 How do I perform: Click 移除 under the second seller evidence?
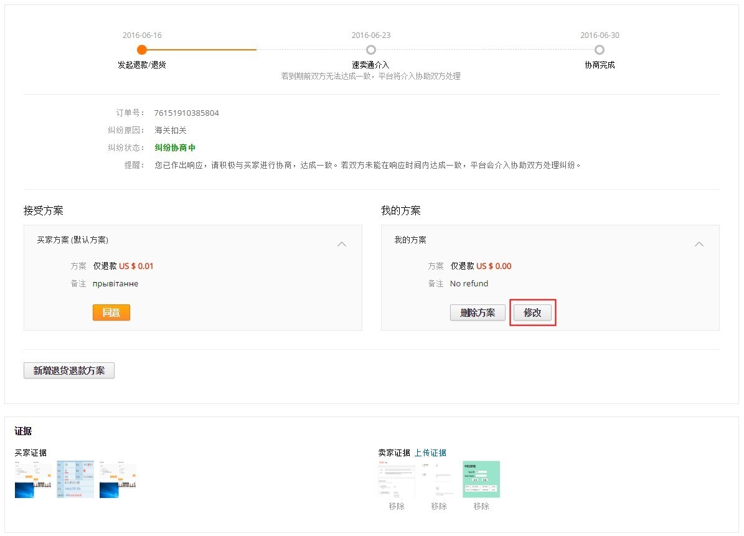pyautogui.click(x=438, y=506)
